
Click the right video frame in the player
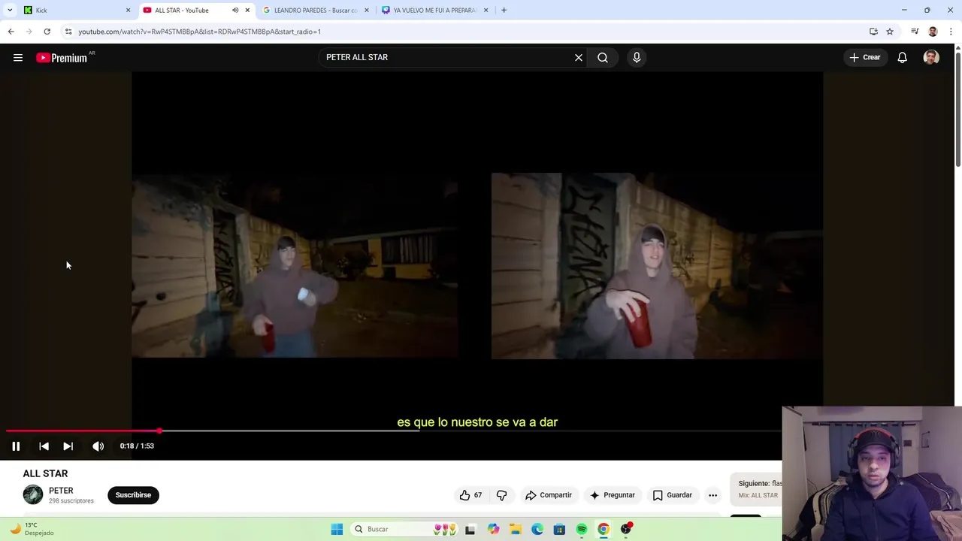[657, 266]
